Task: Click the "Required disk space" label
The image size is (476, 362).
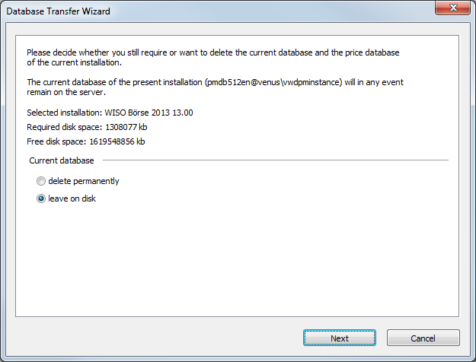Action: pos(64,127)
